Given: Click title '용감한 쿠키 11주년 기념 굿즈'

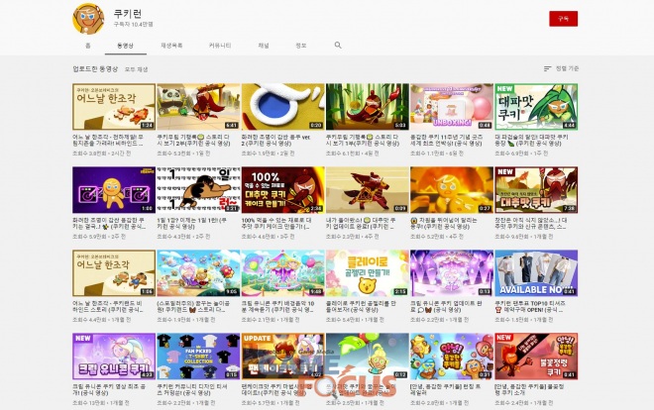Looking at the screenshot, I should tap(447, 140).
